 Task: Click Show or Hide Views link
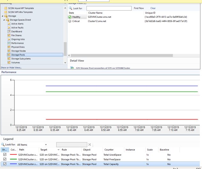[11, 67]
